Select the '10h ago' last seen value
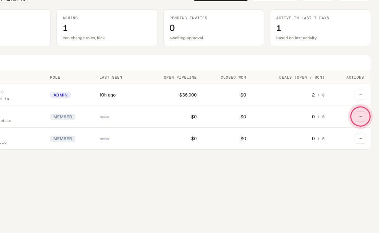379x233 pixels. [108, 95]
